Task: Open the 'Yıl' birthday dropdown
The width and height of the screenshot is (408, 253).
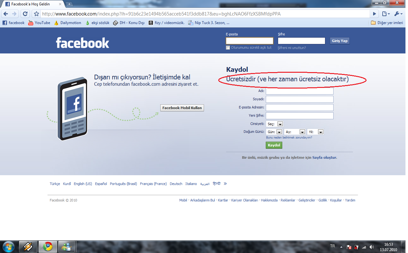Action: [x=316, y=132]
